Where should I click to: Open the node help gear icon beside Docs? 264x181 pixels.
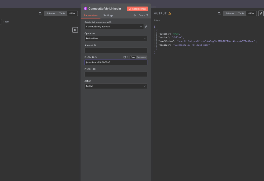click(135, 15)
